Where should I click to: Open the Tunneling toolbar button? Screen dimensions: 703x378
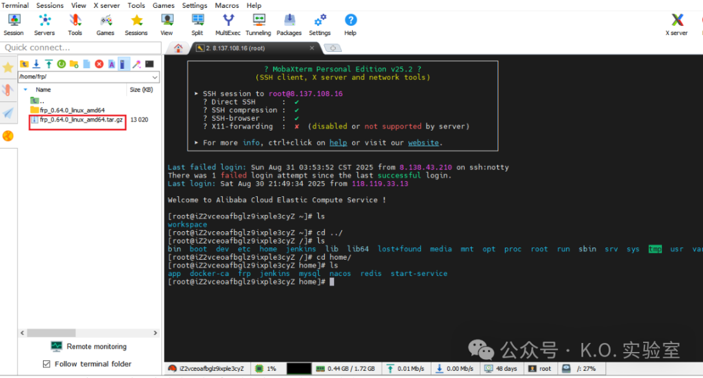pos(258,25)
